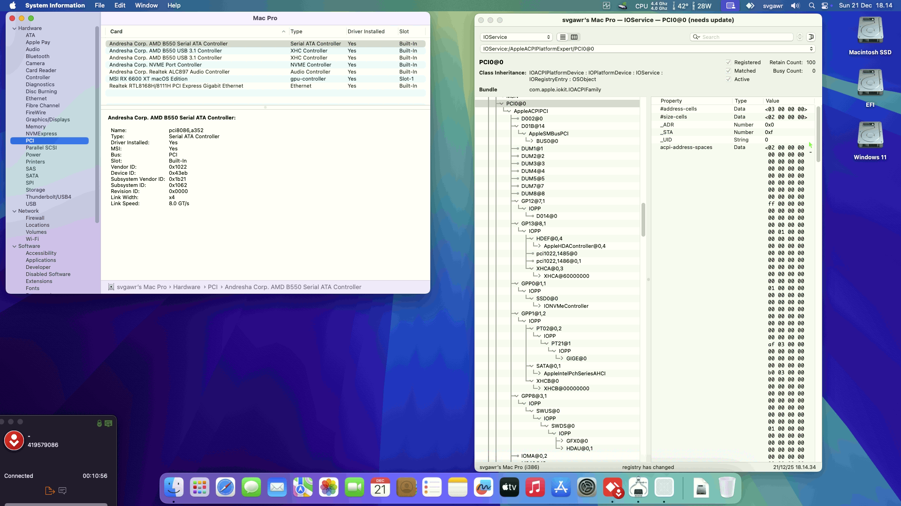The width and height of the screenshot is (901, 506).
Task: Open System Information chip icon in the Dock
Action: [638, 488]
